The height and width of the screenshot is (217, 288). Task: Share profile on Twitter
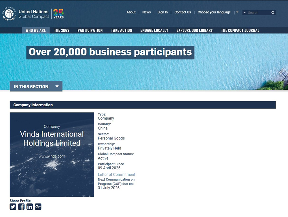coord(13,207)
